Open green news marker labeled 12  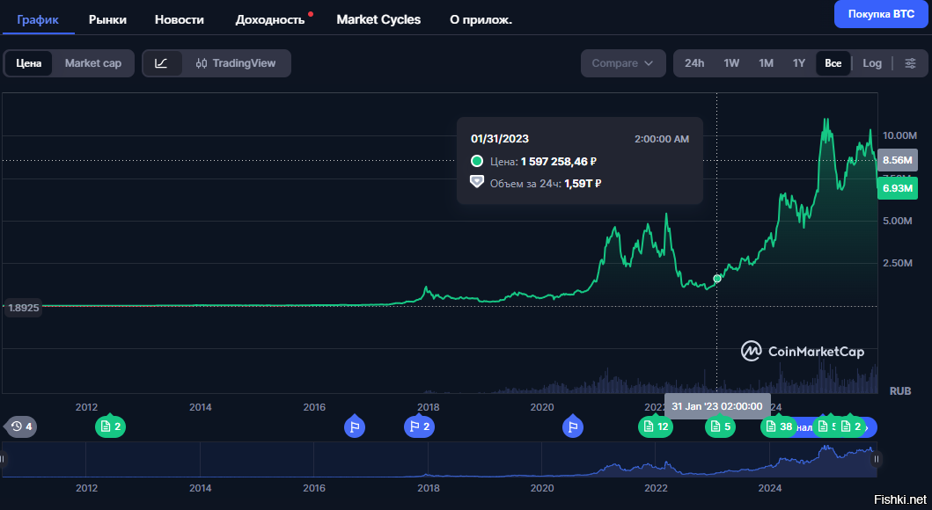click(x=655, y=427)
